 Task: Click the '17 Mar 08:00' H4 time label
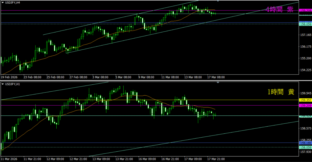click(x=216, y=77)
